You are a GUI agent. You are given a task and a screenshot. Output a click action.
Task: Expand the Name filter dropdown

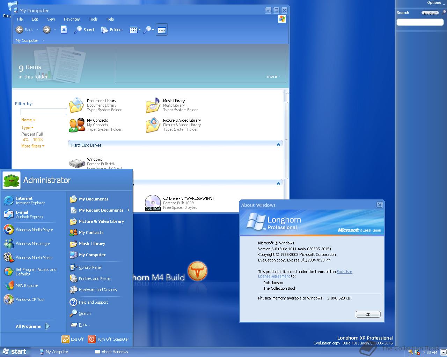[x=28, y=120]
